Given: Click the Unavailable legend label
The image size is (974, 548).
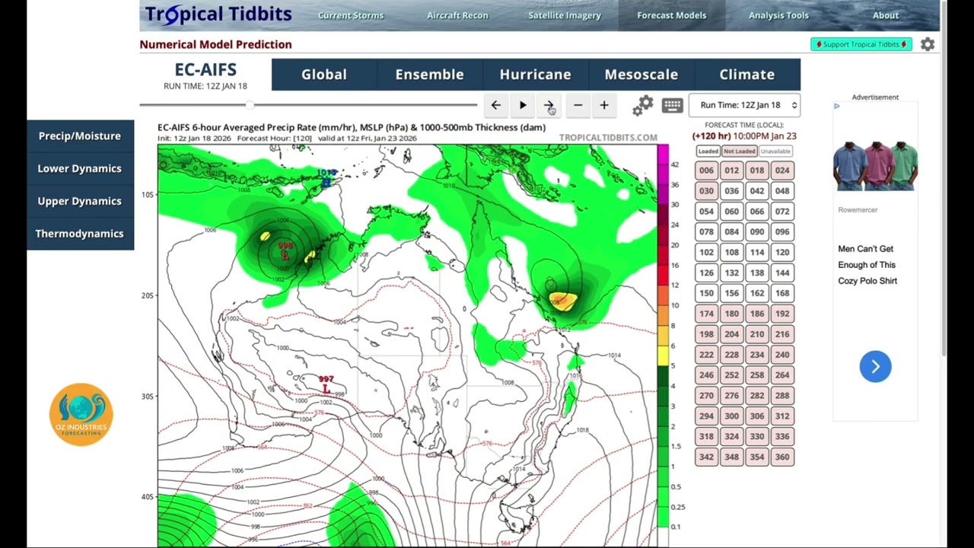Looking at the screenshot, I should [x=775, y=151].
